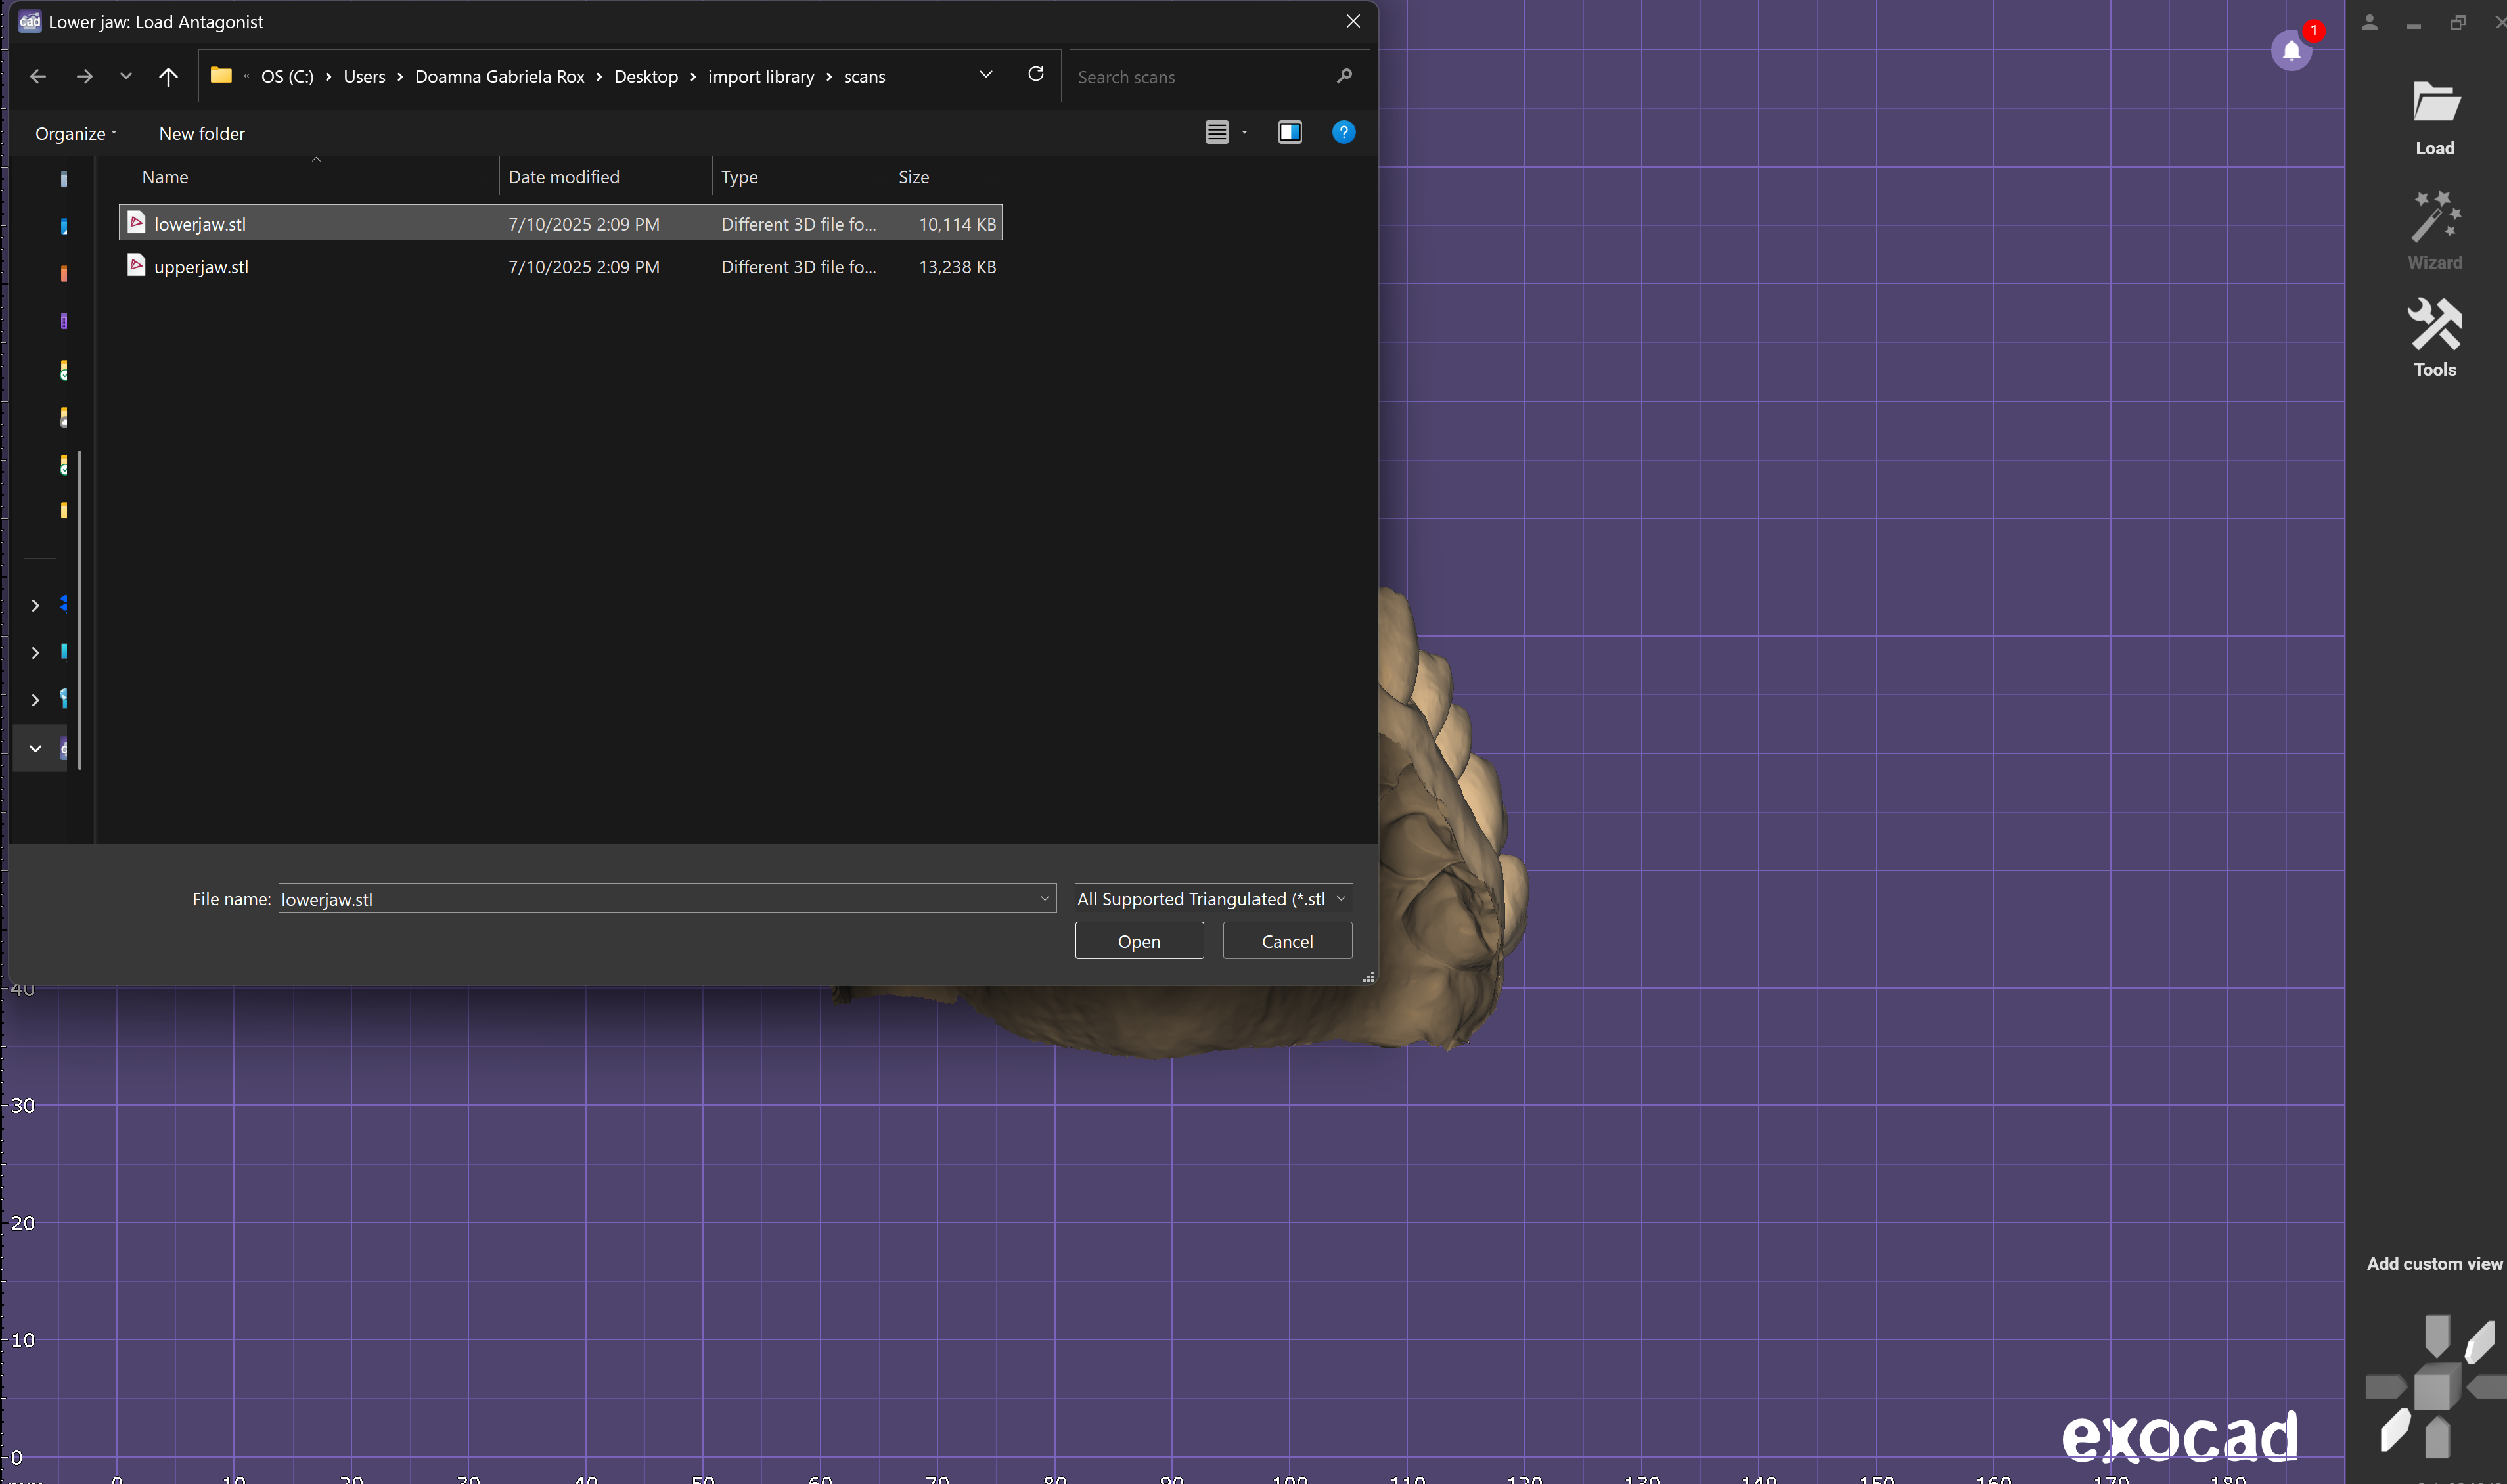This screenshot has width=2507, height=1484.
Task: Click the refresh button beside address bar
Action: tap(1036, 75)
